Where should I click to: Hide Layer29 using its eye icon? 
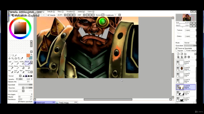coord(178,62)
